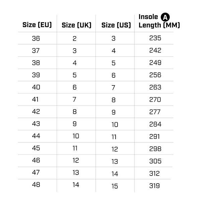This screenshot has width=201, height=201.
Task: Select EU size 39 cell
Action: click(36, 75)
